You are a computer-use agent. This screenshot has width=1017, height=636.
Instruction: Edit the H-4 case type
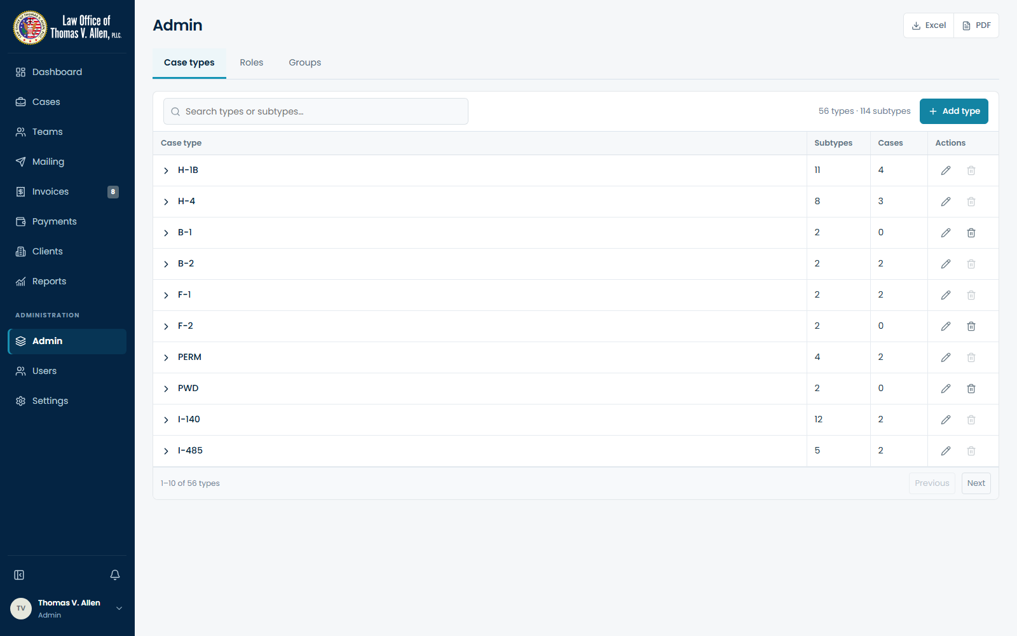coord(946,202)
